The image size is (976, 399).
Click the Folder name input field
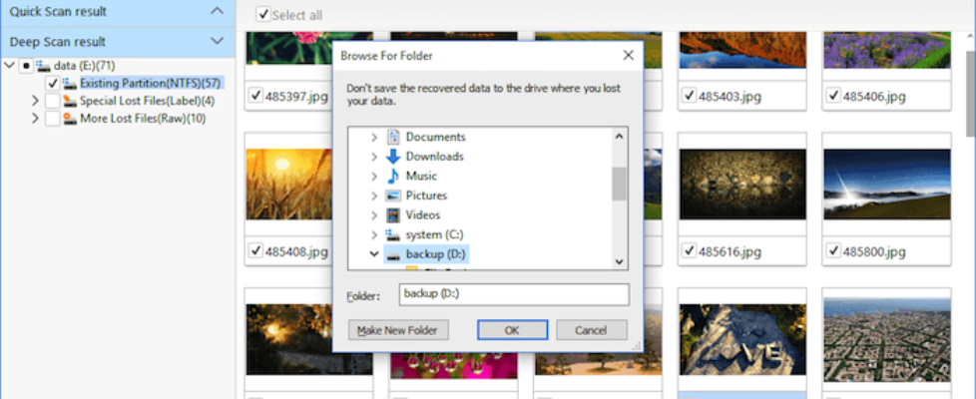[x=513, y=294]
